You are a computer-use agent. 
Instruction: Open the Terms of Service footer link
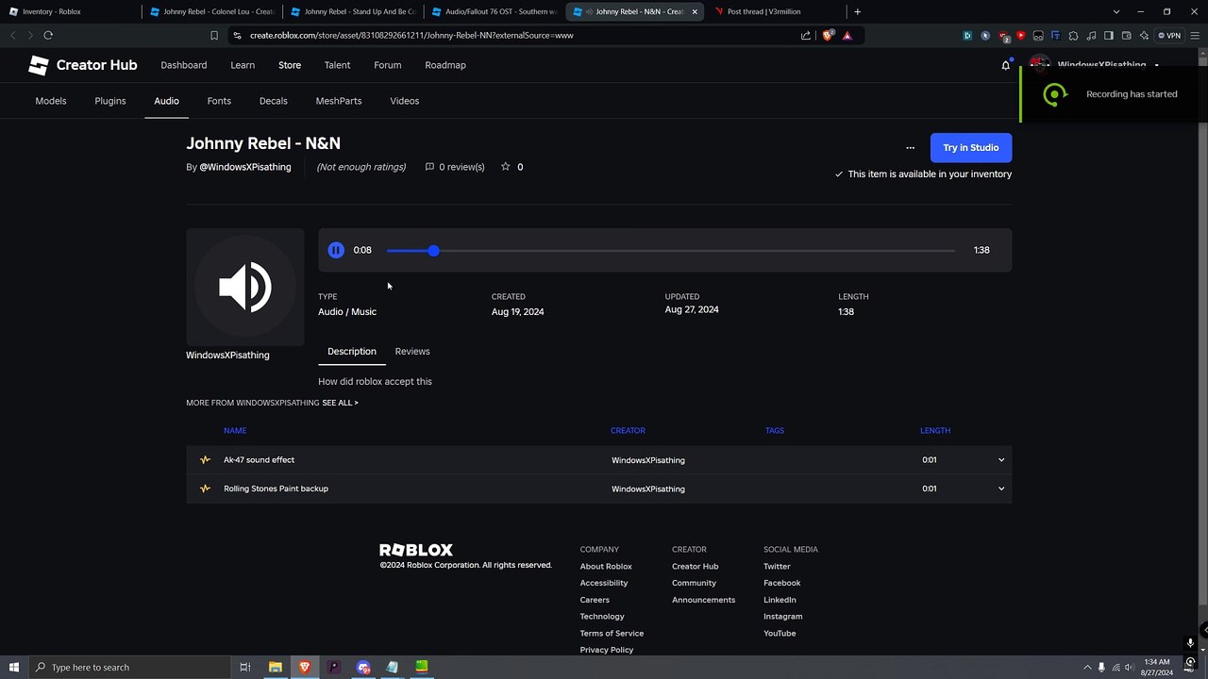[612, 634]
